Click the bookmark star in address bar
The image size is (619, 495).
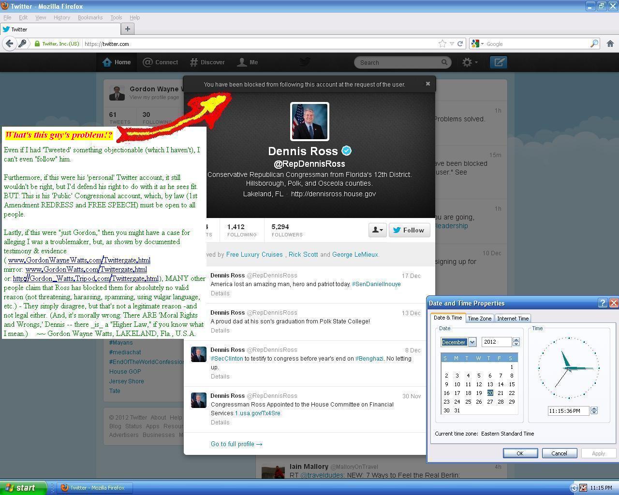[442, 44]
